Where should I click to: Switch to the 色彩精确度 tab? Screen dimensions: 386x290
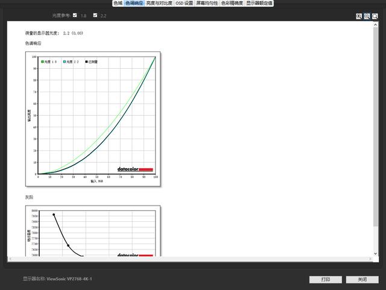pos(232,3)
